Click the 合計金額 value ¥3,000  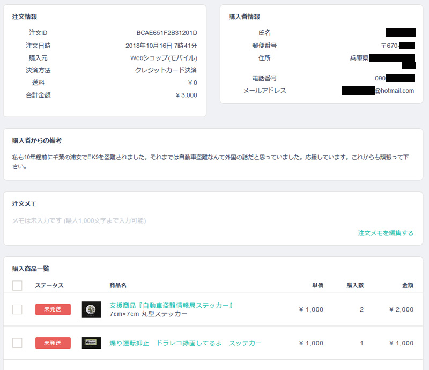(186, 95)
